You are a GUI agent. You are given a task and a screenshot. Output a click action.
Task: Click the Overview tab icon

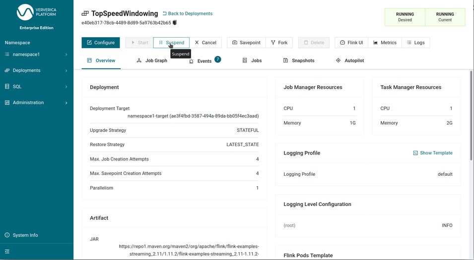tap(89, 60)
